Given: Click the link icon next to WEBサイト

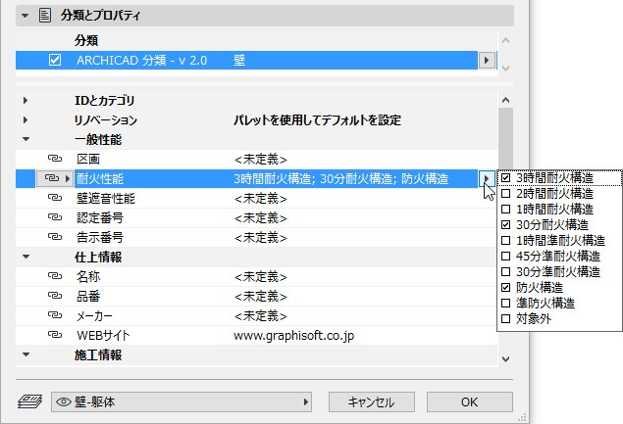Looking at the screenshot, I should click(55, 335).
